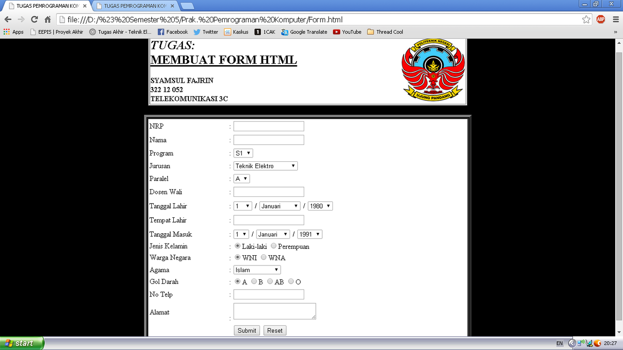The height and width of the screenshot is (350, 623).
Task: Open the Program dropdown showing S1
Action: pos(243,153)
